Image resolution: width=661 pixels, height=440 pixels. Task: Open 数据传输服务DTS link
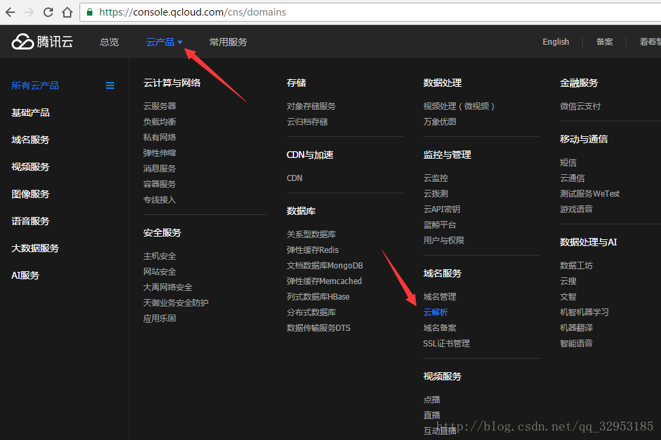[x=319, y=327]
